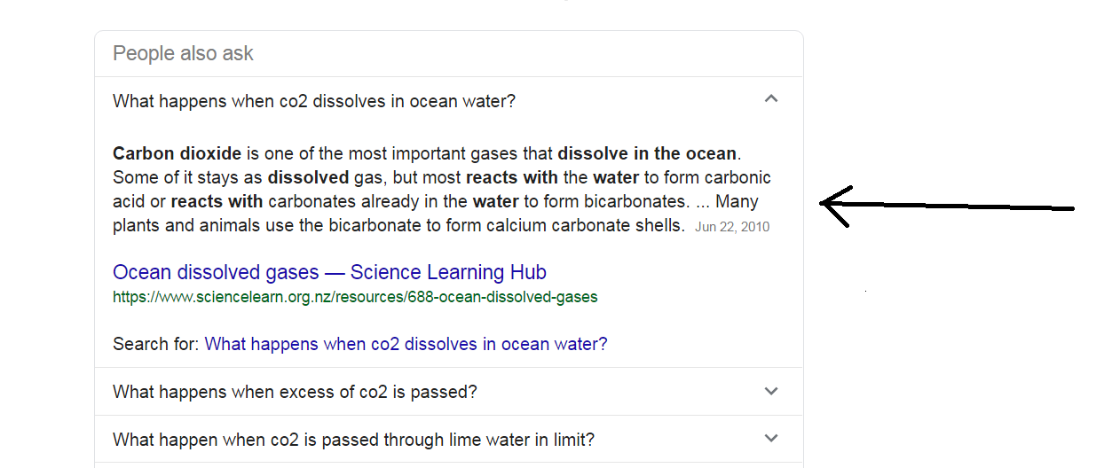Click the green sciencelearn.org.nz URL
Screen dimensions: 1112x468
[355, 297]
